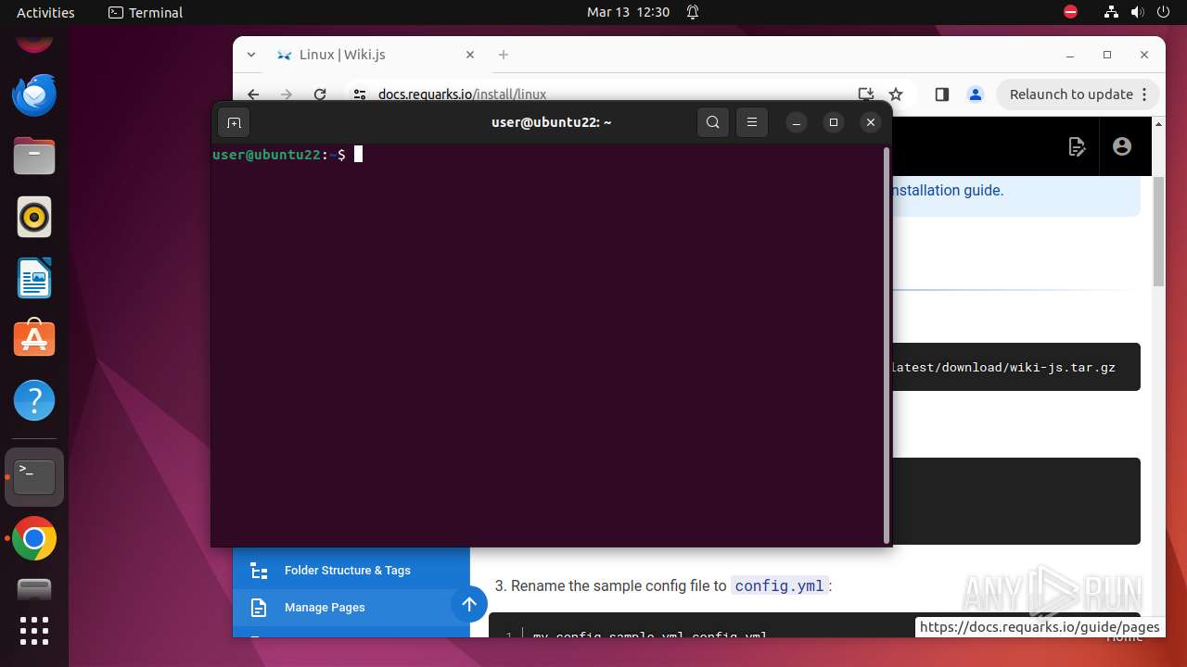Click the terminal window scrollbar
Viewport: 1187px width, 667px height.
[887, 345]
